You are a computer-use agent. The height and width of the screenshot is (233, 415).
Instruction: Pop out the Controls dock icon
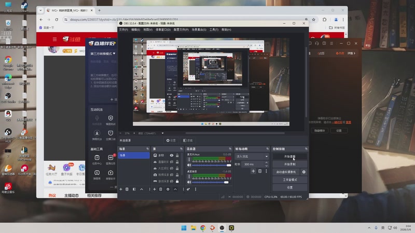click(306, 149)
